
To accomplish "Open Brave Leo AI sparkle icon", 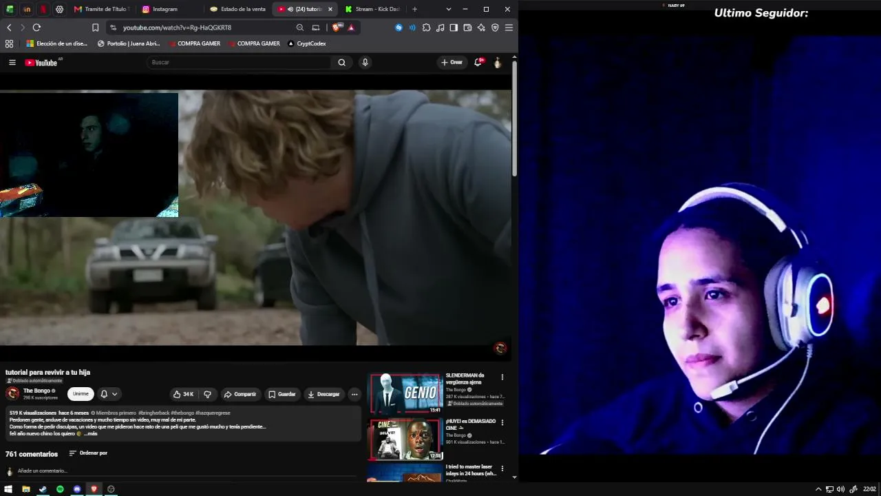I will click(481, 28).
